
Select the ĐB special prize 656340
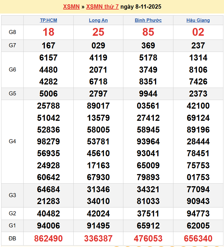point(198,238)
